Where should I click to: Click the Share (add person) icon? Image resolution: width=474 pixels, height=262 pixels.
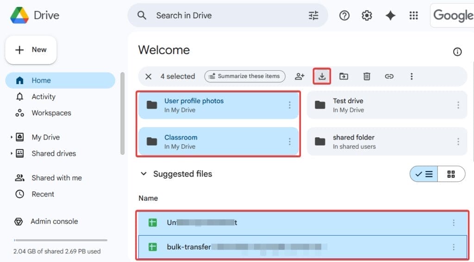pos(300,76)
